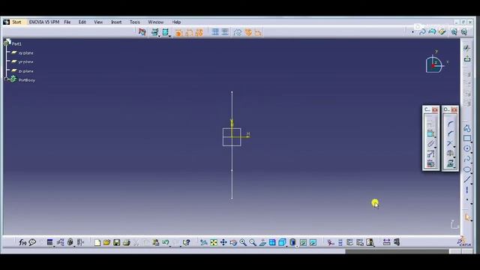This screenshot has height=270, width=480.
Task: Click the Zoom Out magnifier
Action: (x=253, y=242)
